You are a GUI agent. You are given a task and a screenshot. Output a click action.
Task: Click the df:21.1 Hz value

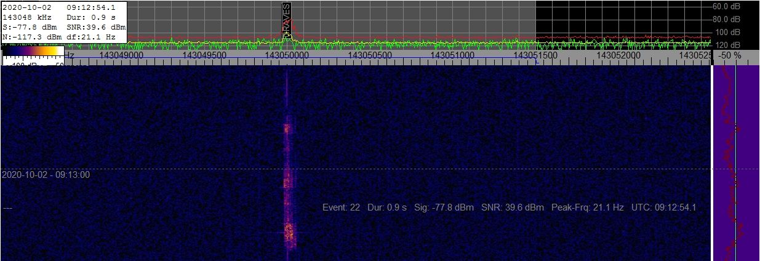(x=91, y=37)
